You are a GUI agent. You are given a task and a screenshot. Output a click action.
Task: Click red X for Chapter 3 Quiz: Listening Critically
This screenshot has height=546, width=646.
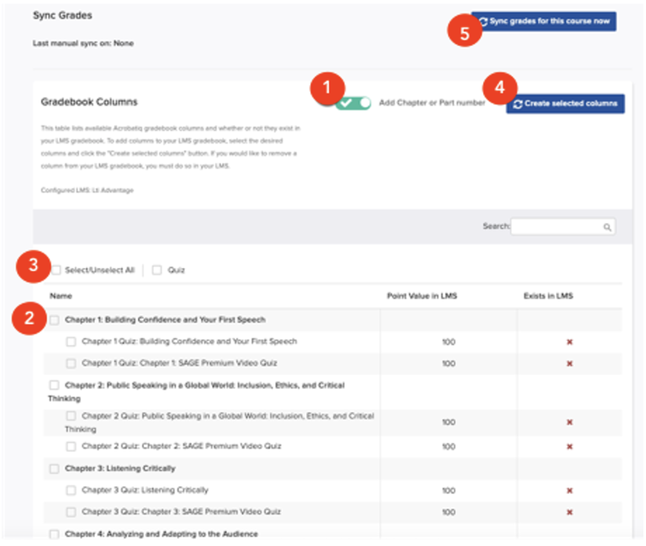pos(569,491)
